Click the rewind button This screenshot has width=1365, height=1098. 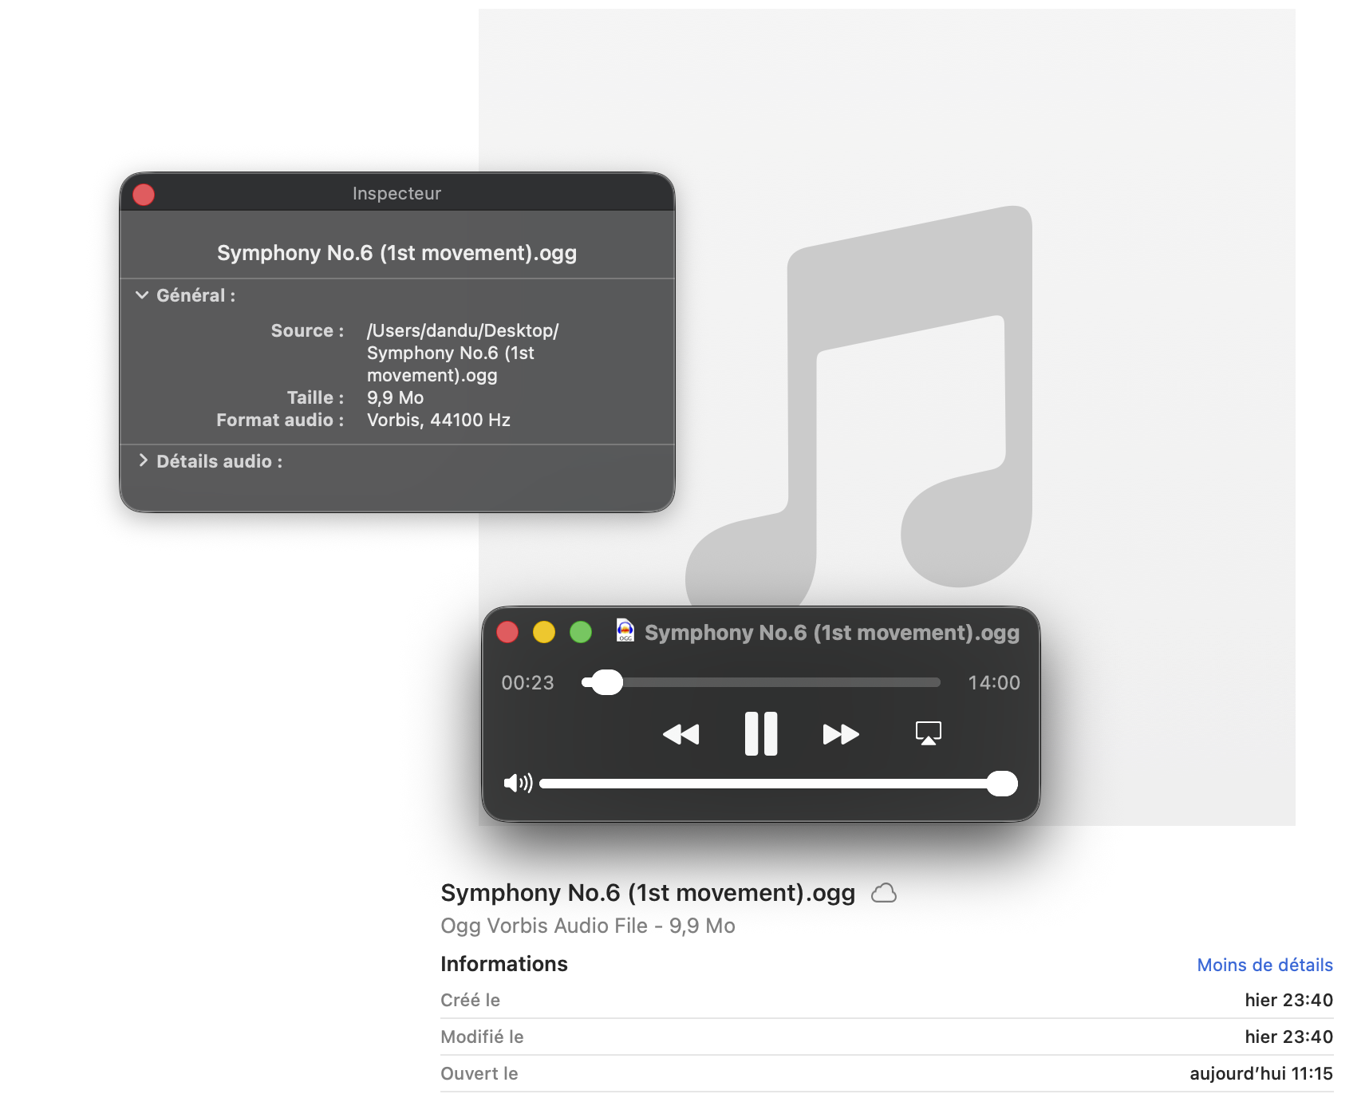pos(681,734)
